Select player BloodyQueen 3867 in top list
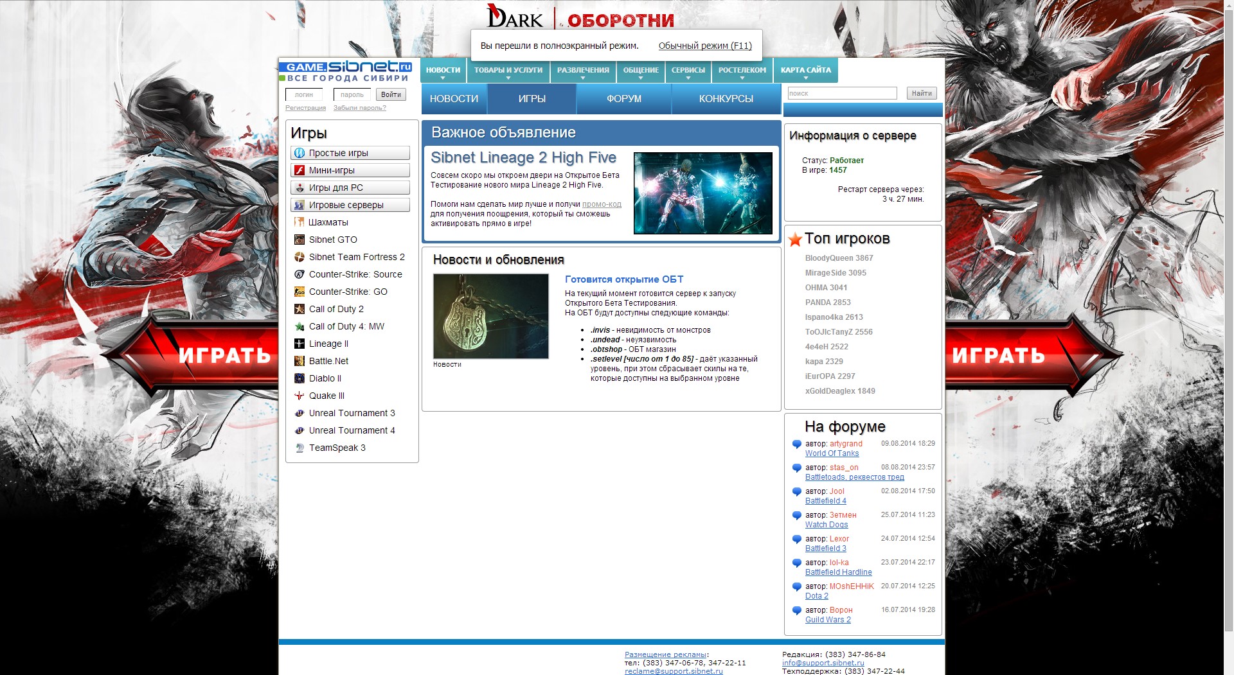This screenshot has height=675, width=1234. pos(839,258)
